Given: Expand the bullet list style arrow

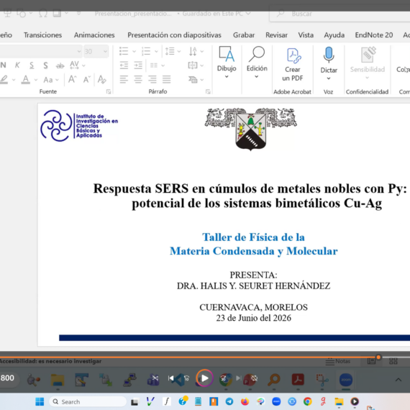Looking at the screenshot, I should pos(134,52).
